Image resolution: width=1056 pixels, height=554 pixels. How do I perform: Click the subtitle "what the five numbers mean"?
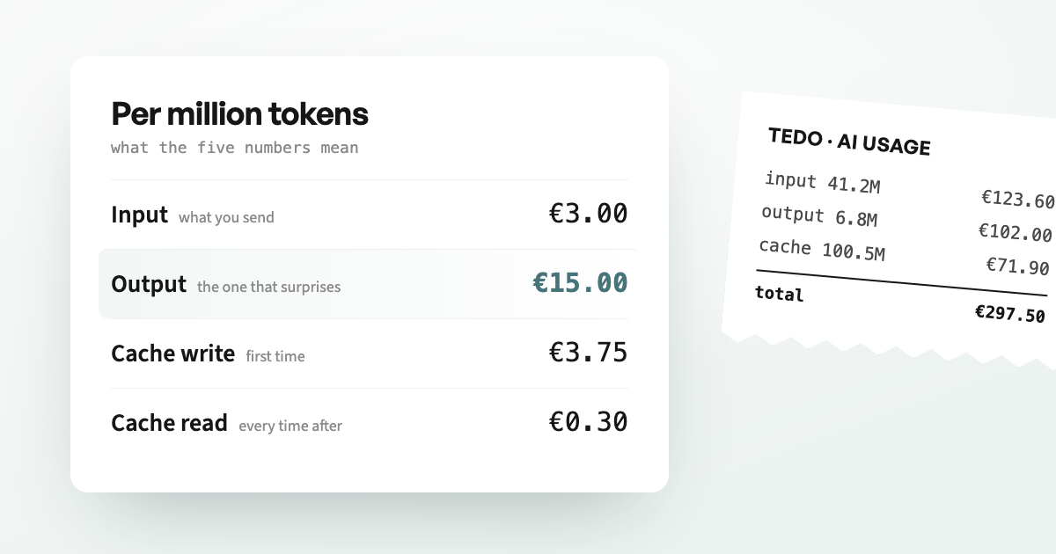pyautogui.click(x=235, y=148)
